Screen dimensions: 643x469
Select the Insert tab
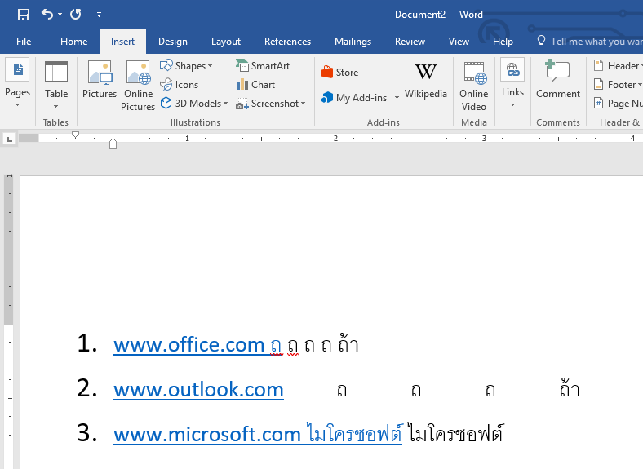(x=122, y=42)
